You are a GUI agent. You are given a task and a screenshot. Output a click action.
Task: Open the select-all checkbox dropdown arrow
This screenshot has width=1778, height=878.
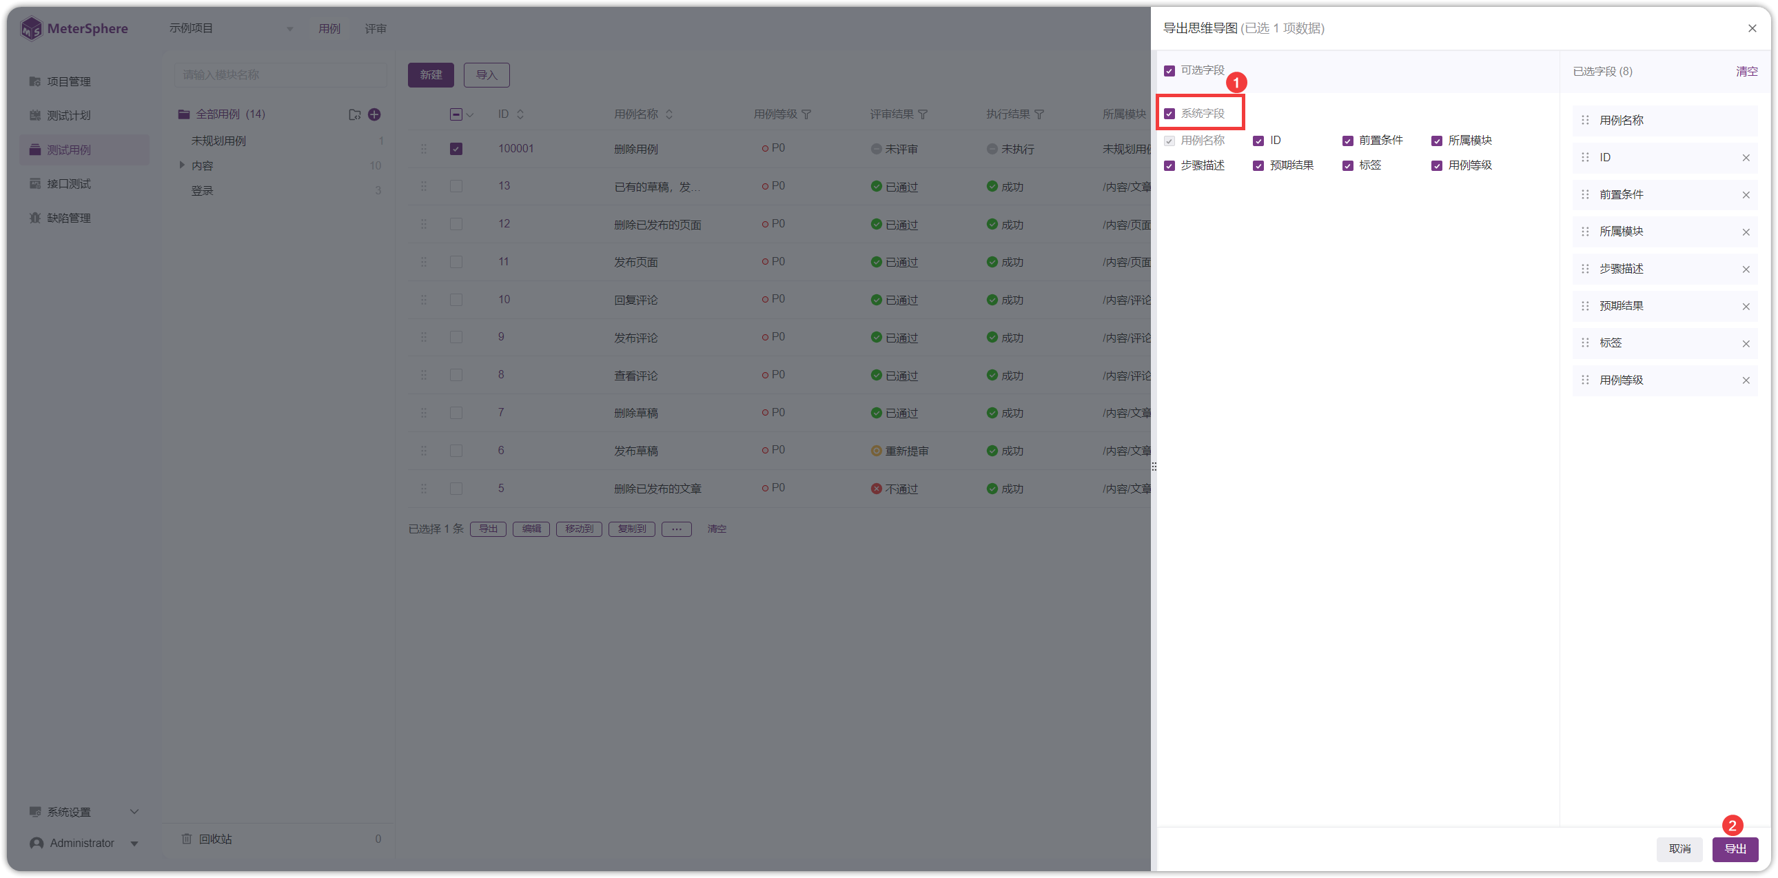coord(470,115)
